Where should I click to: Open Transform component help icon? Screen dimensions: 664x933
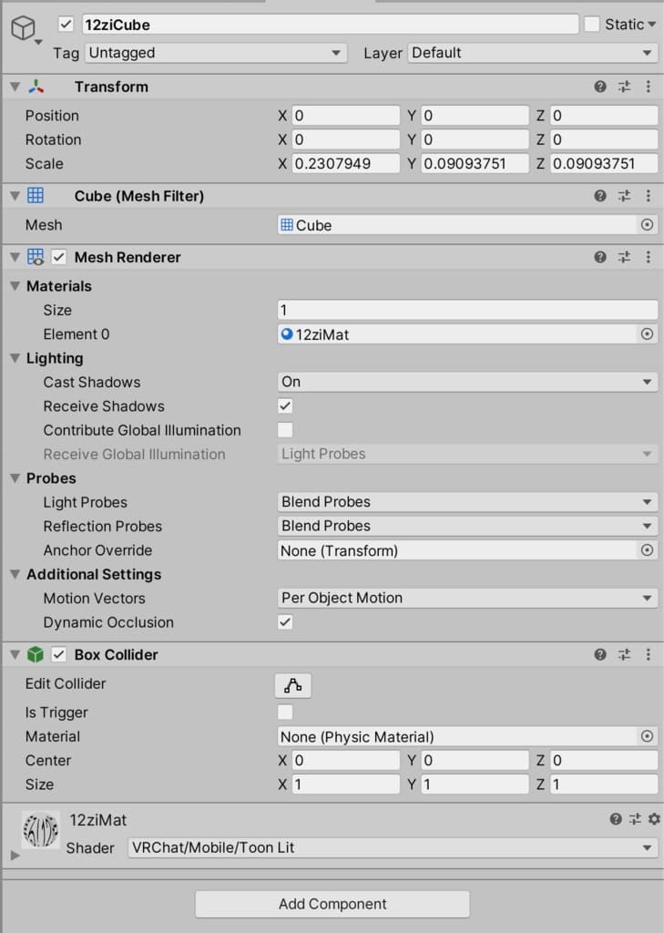(600, 87)
